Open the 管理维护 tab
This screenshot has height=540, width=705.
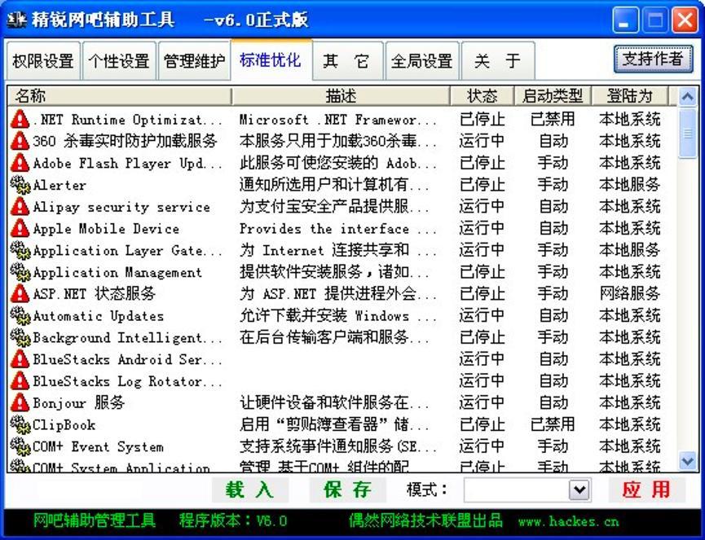pos(194,61)
